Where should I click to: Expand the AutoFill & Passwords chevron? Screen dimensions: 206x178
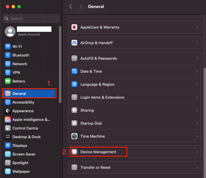pyautogui.click(x=197, y=58)
